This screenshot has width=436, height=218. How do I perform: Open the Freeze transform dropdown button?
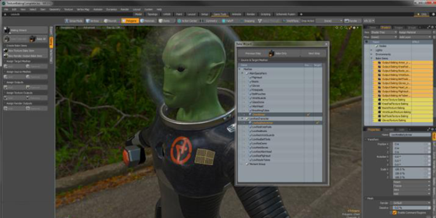coord(412,185)
